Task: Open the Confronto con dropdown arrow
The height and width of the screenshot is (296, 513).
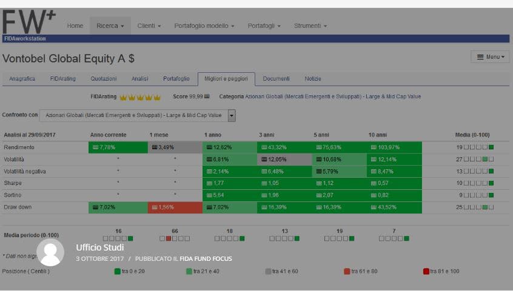Action: (232, 116)
